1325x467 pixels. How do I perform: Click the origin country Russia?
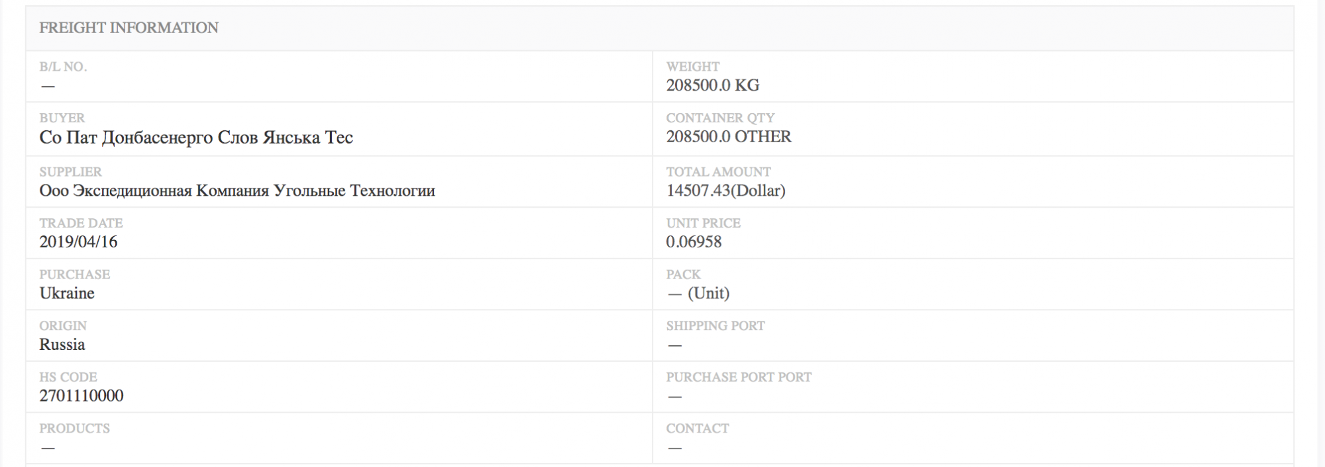pyautogui.click(x=62, y=345)
